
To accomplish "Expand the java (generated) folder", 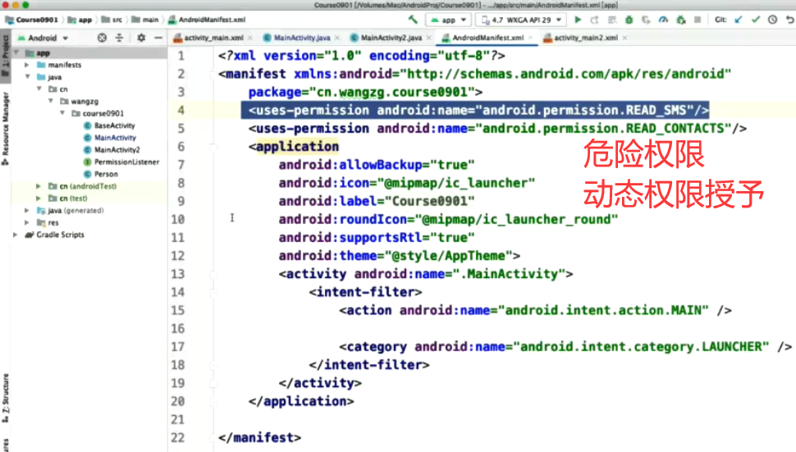I will pos(27,211).
